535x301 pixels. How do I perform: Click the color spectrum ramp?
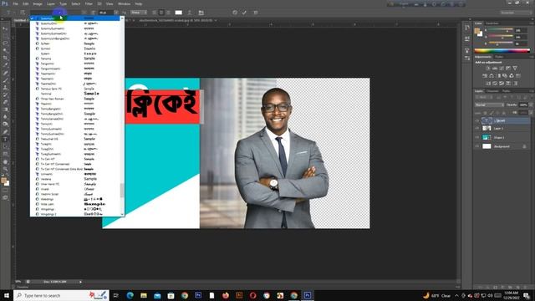tap(502, 50)
